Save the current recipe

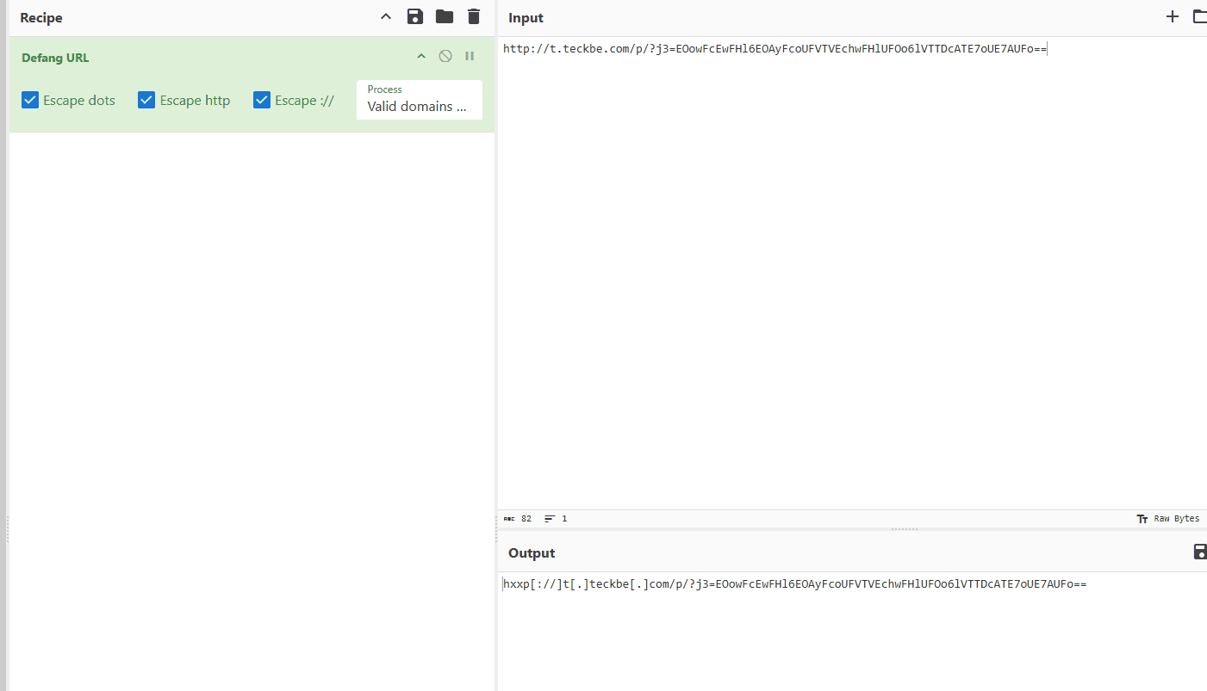[x=415, y=17]
